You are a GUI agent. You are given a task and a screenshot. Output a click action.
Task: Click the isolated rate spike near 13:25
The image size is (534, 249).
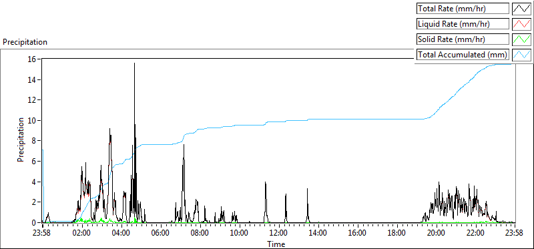pyautogui.click(x=307, y=189)
